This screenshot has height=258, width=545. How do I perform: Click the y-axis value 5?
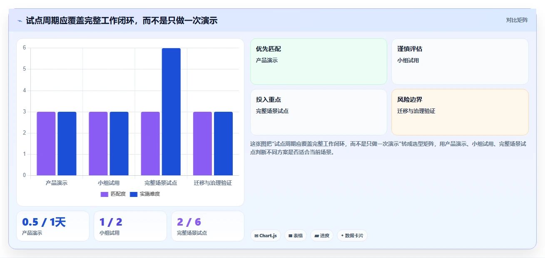pyautogui.click(x=25, y=69)
